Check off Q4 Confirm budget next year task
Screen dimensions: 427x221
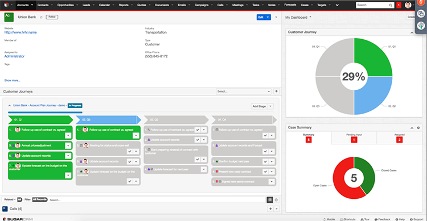point(265,161)
